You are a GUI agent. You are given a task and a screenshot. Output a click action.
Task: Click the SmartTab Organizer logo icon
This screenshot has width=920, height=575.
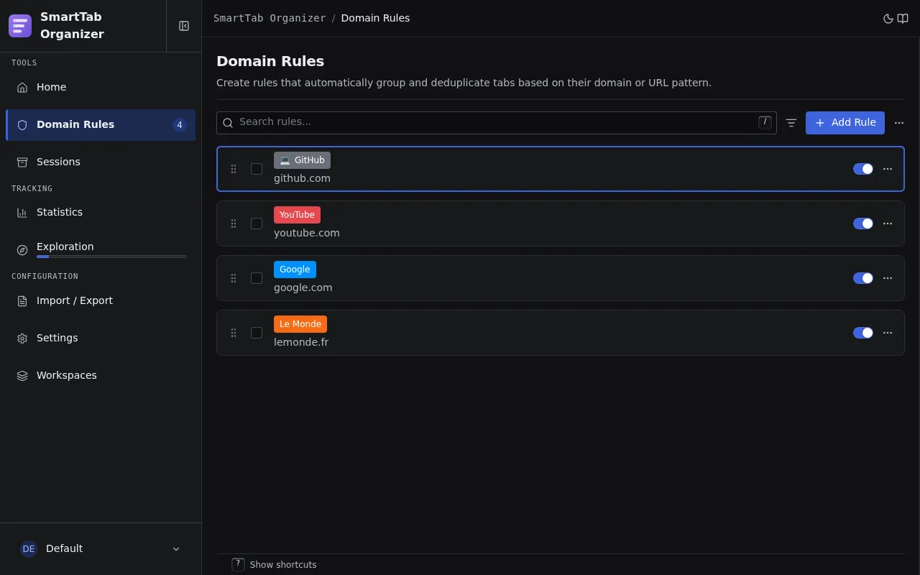(x=20, y=26)
